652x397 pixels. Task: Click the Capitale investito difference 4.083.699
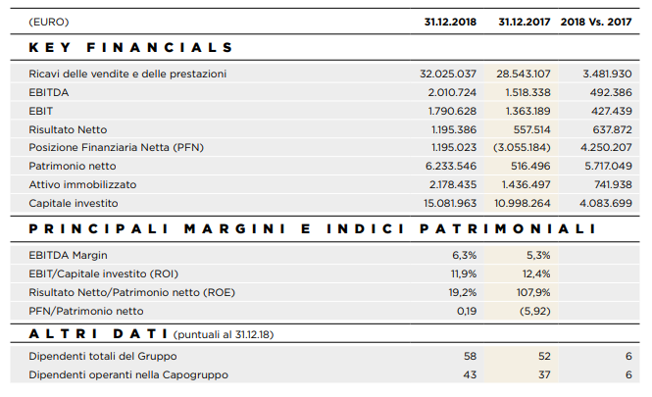point(607,203)
